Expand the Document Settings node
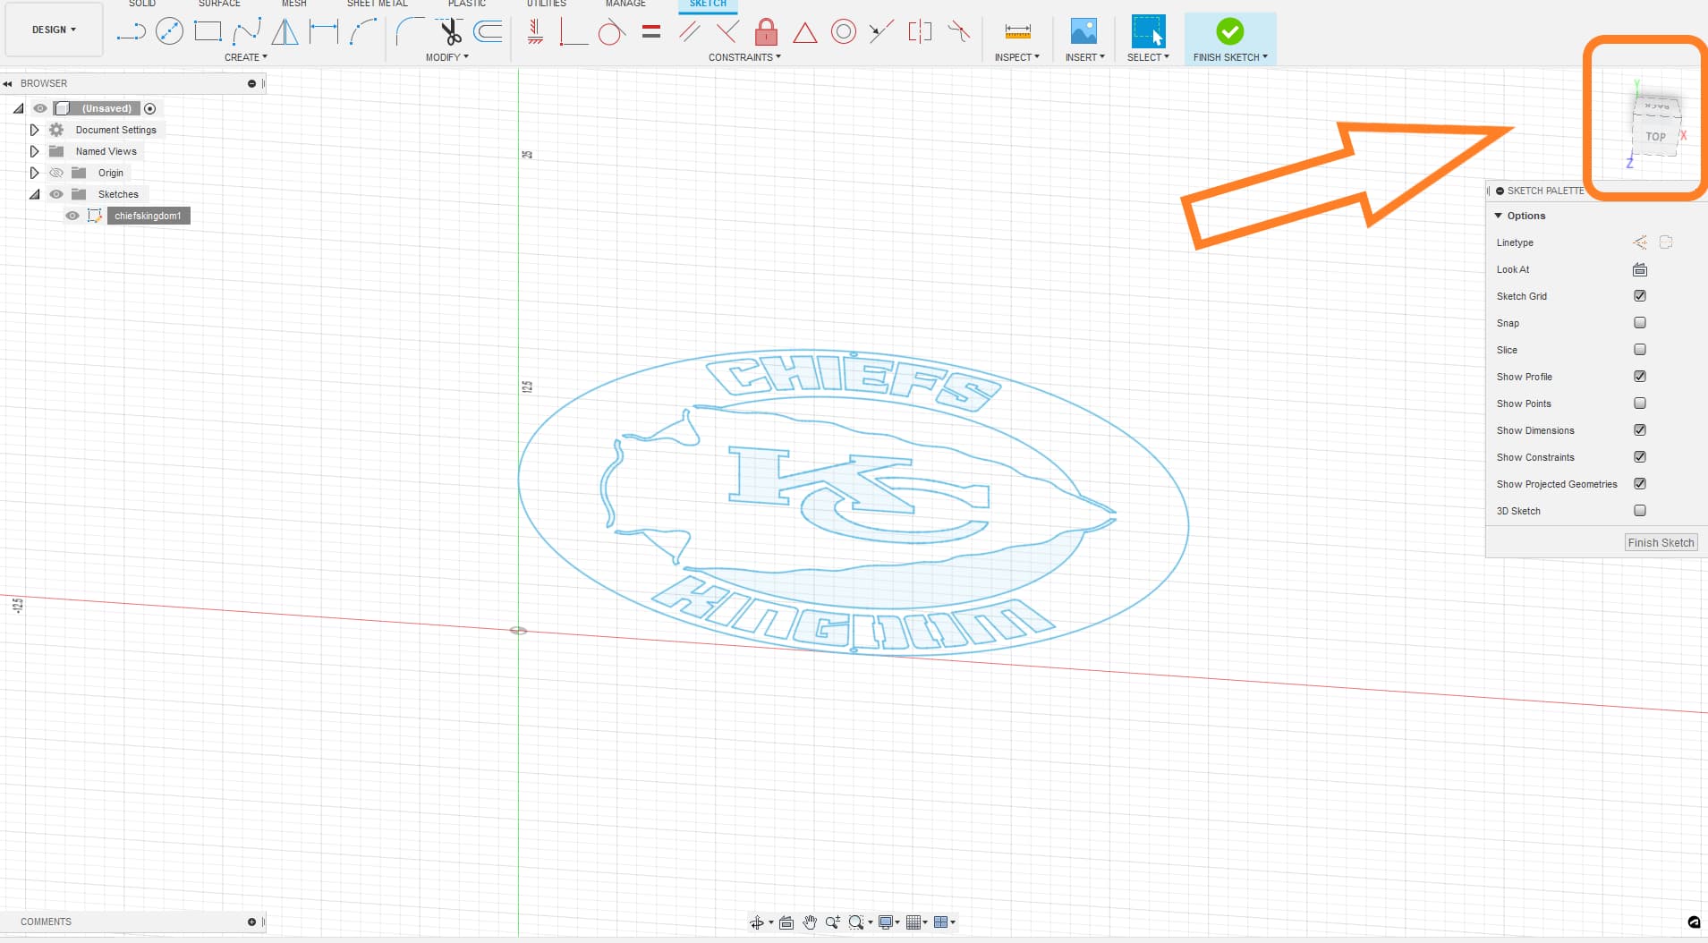Viewport: 1708px width, 943px height. pyautogui.click(x=35, y=130)
